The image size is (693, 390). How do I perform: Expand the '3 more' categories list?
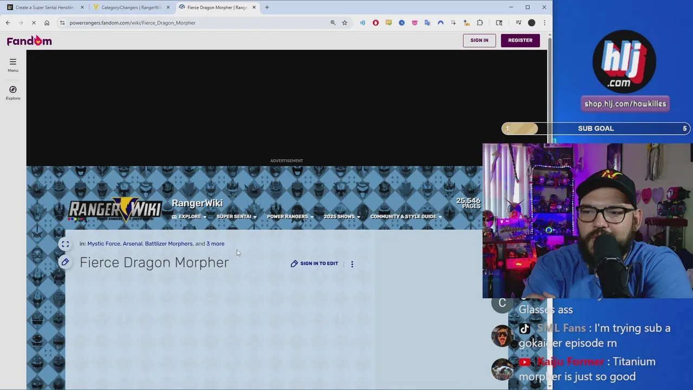(x=215, y=244)
